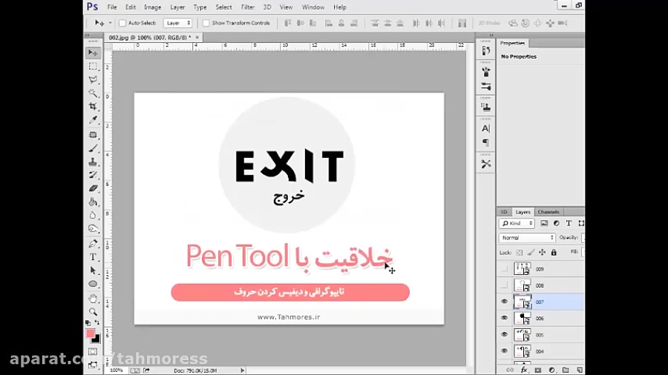Viewport: 668px width, 375px height.
Task: Select the Ellipse shape tool
Action: click(x=93, y=284)
